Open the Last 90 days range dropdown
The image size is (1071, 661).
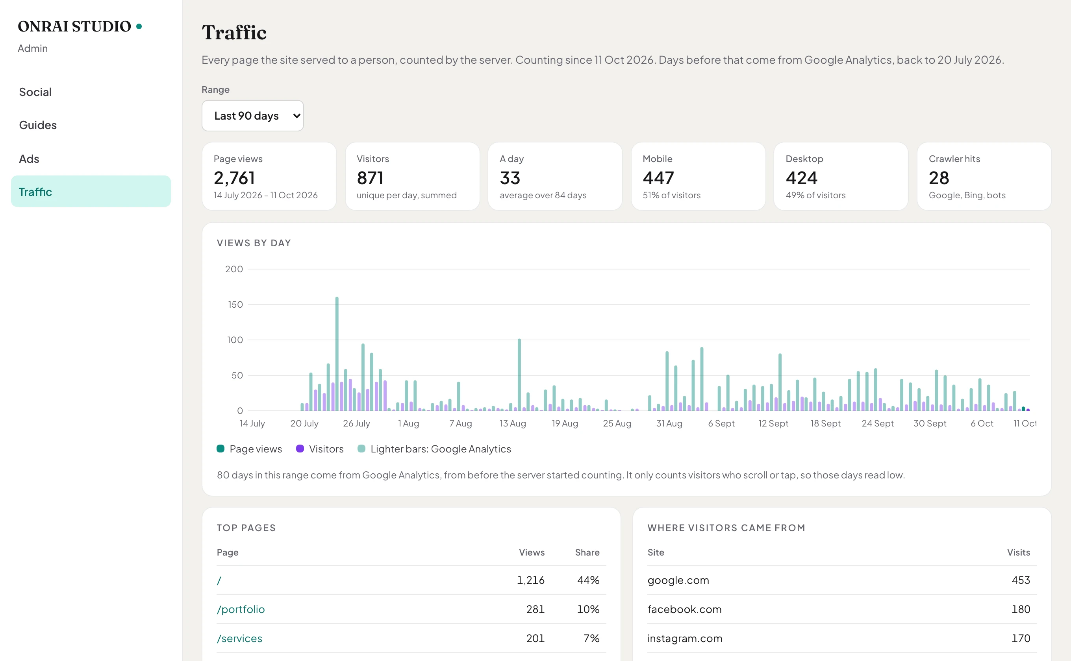252,116
